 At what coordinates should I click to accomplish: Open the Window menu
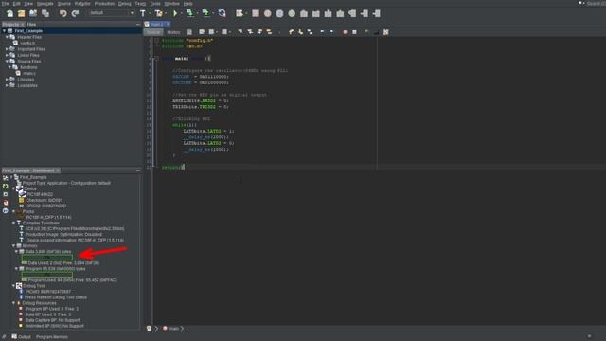pyautogui.click(x=172, y=3)
